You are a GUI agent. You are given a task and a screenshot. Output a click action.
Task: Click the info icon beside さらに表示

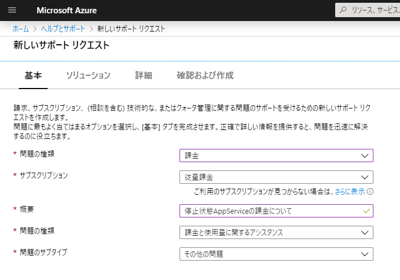[x=370, y=191]
